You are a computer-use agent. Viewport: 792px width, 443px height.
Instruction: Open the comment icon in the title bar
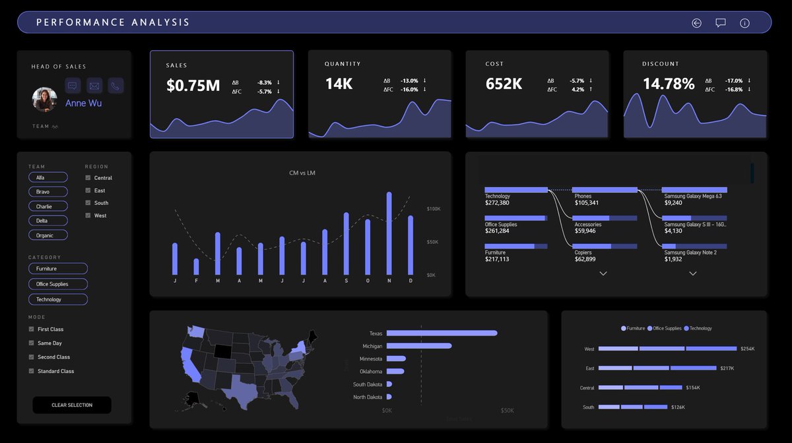coord(720,22)
